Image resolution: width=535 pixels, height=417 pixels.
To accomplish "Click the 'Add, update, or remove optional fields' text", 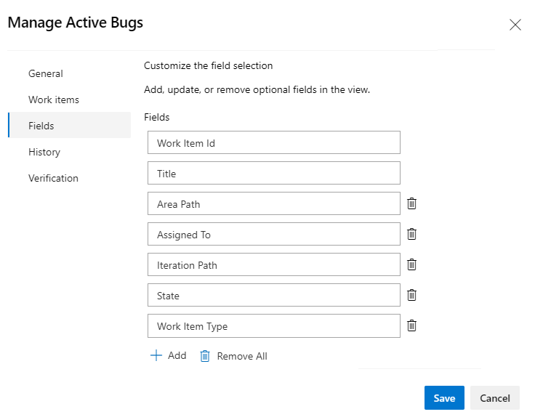I will click(x=257, y=89).
